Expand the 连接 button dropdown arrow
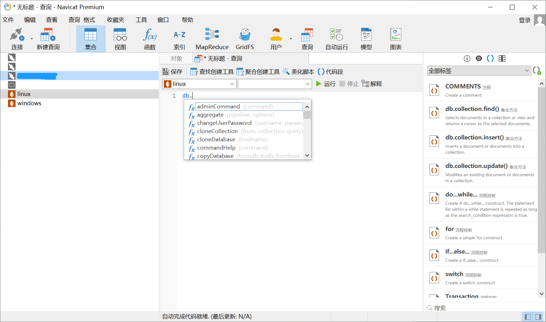Screen dimensions: 546x322 coord(32,39)
